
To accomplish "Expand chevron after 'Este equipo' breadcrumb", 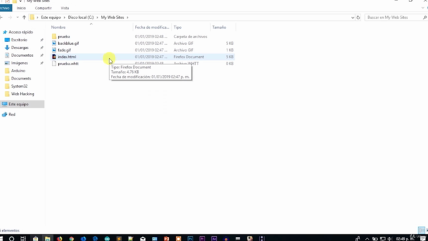I will (64, 17).
